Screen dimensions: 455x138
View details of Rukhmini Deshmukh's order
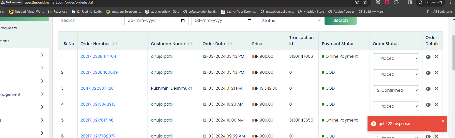428,89
